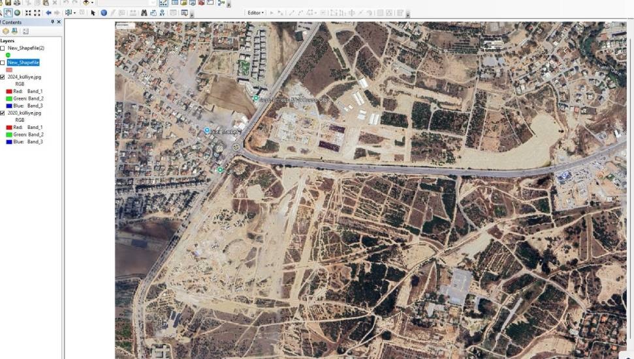Image resolution: width=634 pixels, height=359 pixels.
Task: Toggle visibility of 2024_külliye.jpg layer
Action: click(3, 77)
